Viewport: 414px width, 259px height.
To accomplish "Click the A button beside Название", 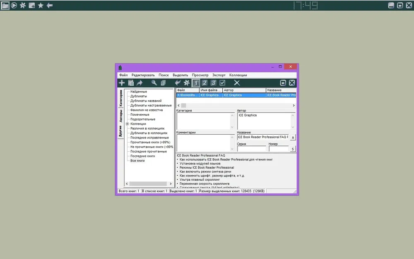I will coord(293,138).
